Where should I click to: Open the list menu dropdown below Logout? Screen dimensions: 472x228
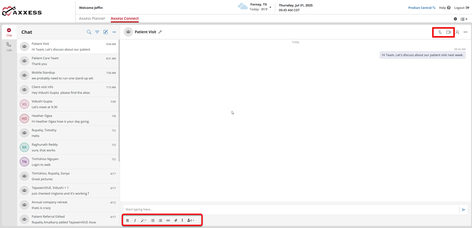(x=464, y=19)
